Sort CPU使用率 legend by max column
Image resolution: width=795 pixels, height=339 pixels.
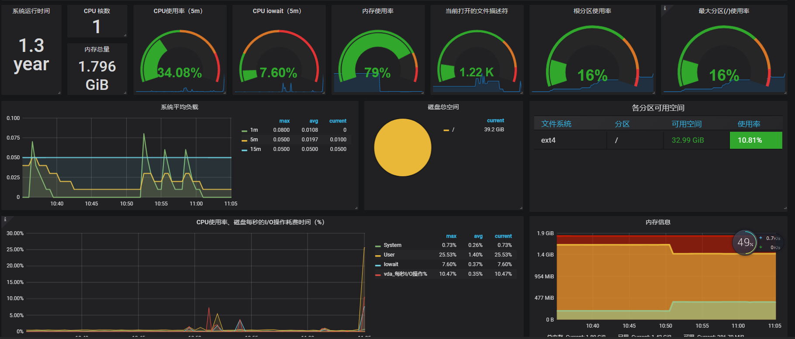(451, 236)
